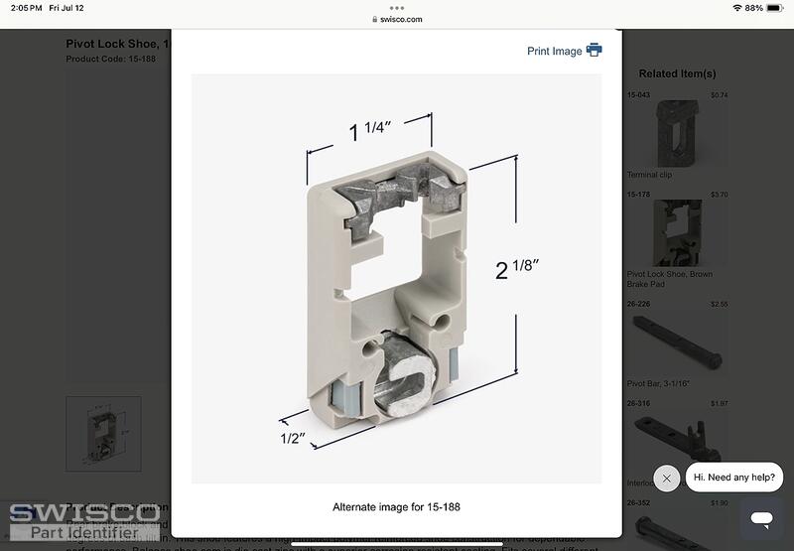
Task: Click the 'Hi. Need any help?' message bubble
Action: [x=733, y=478]
